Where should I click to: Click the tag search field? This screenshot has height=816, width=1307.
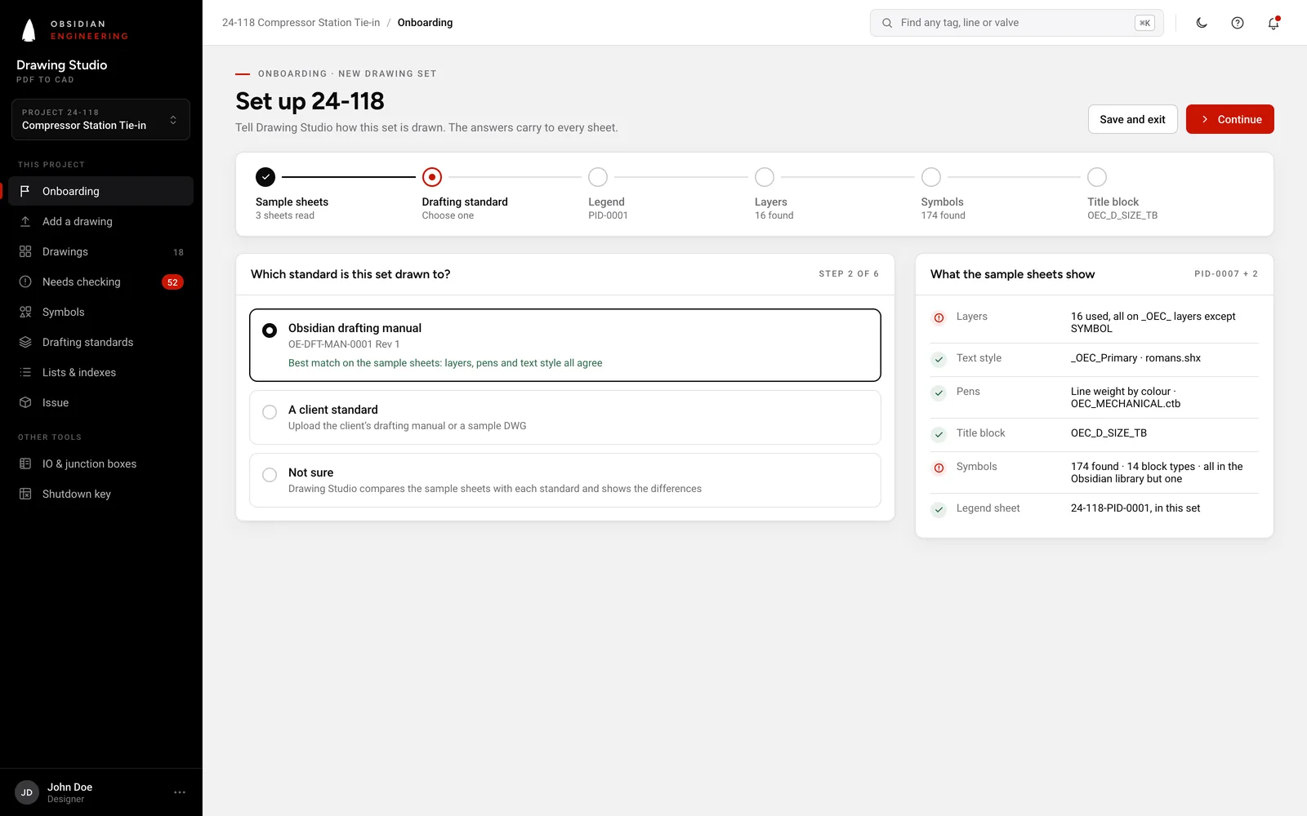pos(1017,23)
